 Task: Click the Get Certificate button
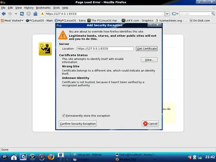tap(147, 49)
